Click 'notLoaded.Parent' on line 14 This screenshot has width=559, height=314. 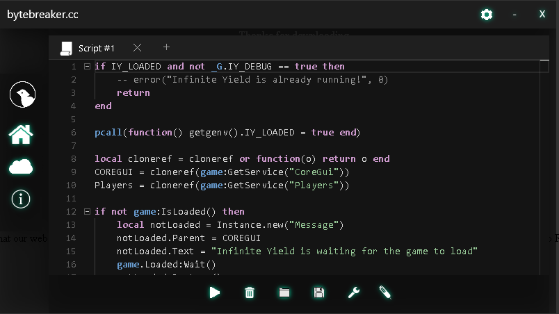[161, 238]
